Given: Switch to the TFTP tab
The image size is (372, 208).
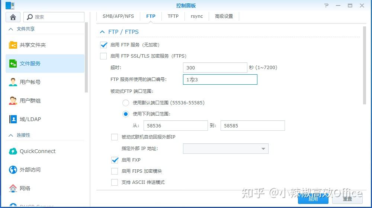Looking at the screenshot, I should [173, 16].
